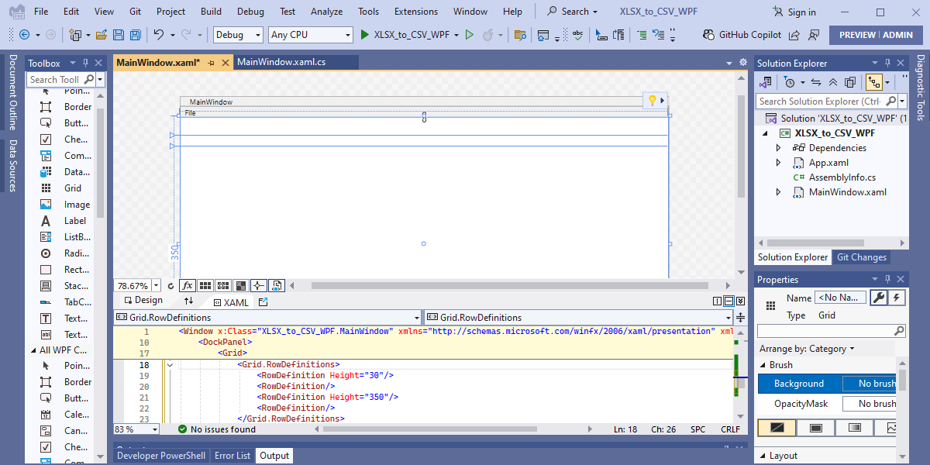Open the Arrange by: Category dropdown

[807, 349]
